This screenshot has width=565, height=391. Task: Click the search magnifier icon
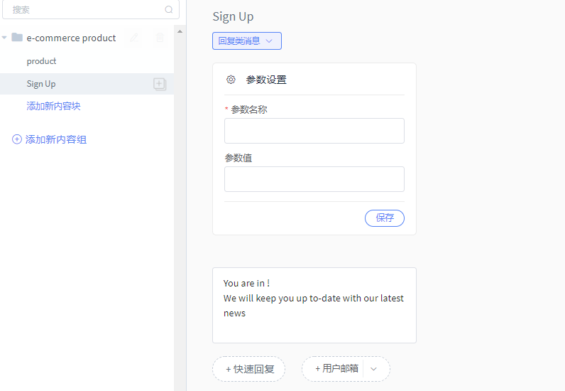[169, 9]
